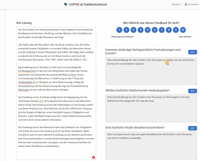Click the fachsprachliche Formulierungen feedback text box
Screen dimensions: 200x161
coord(151,71)
